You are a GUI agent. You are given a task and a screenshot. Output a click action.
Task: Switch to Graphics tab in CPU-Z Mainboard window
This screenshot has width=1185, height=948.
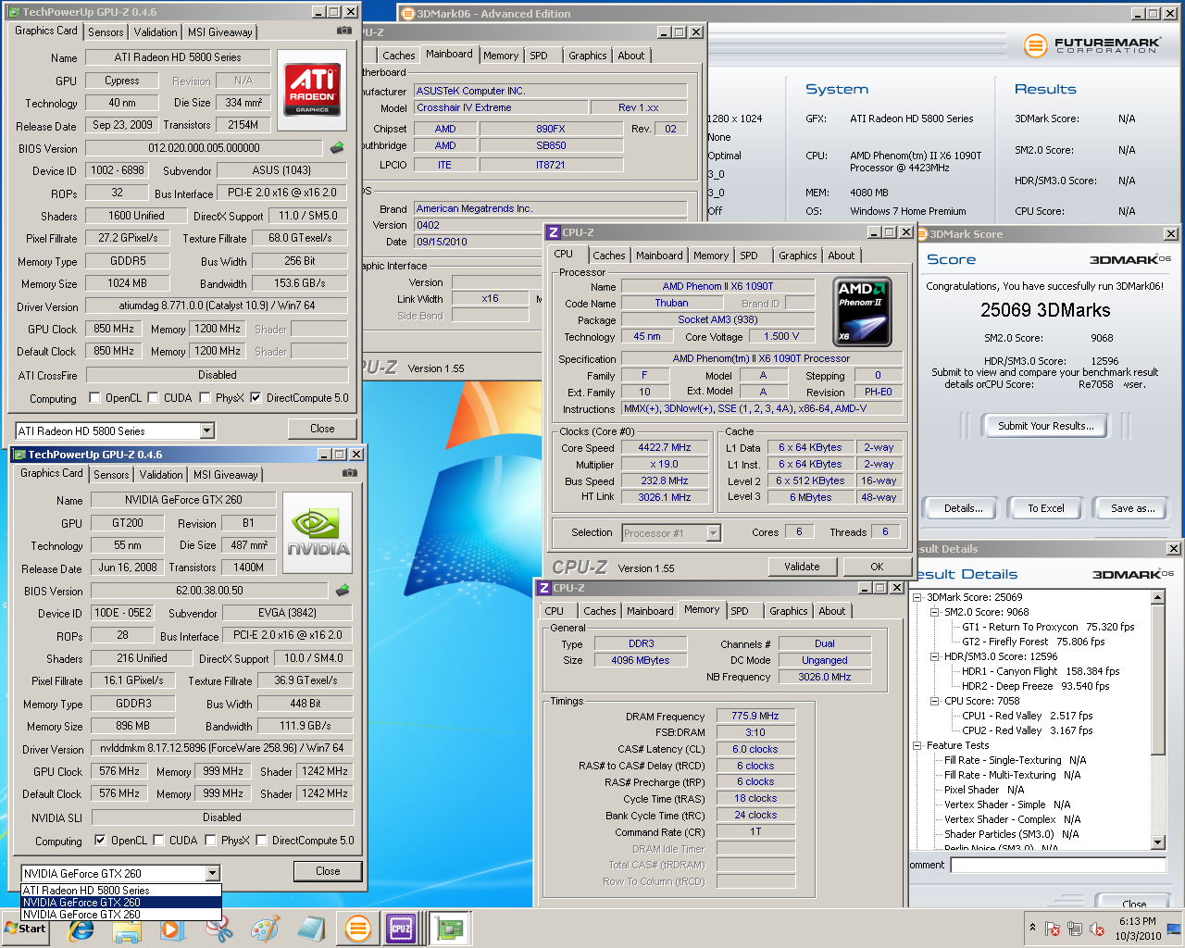[588, 56]
